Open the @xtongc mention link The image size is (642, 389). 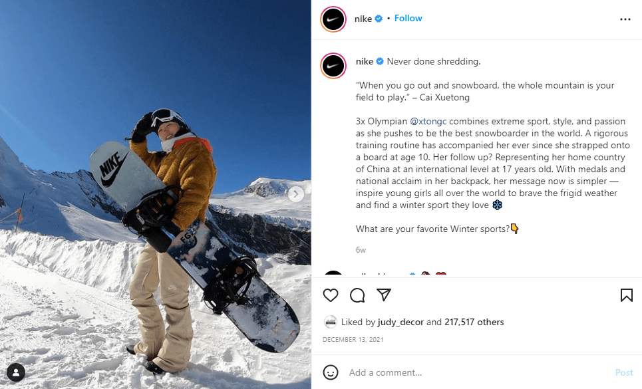pos(428,122)
